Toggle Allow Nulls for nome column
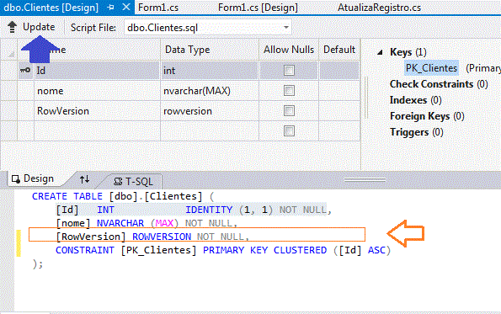 (x=289, y=91)
